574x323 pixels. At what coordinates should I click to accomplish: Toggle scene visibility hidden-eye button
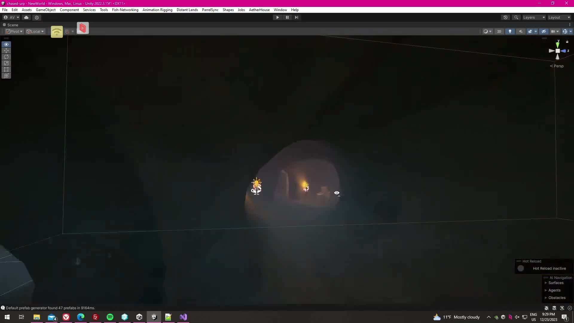(544, 31)
